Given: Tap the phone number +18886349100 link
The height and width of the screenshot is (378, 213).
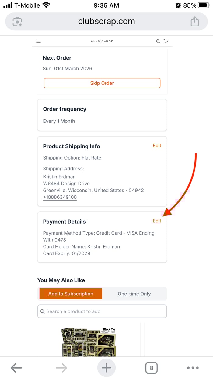Looking at the screenshot, I should (60, 197).
